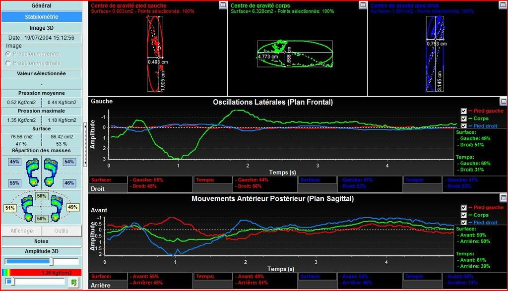Maximize the Oscillations Latérales chart
The height and width of the screenshot is (291, 508).
(503, 101)
